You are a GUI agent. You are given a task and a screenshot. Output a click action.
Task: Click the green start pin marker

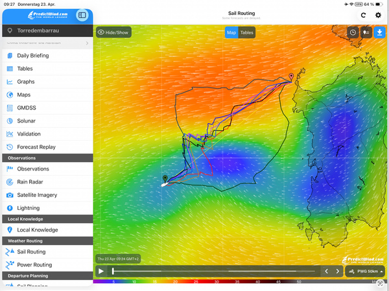(165, 179)
